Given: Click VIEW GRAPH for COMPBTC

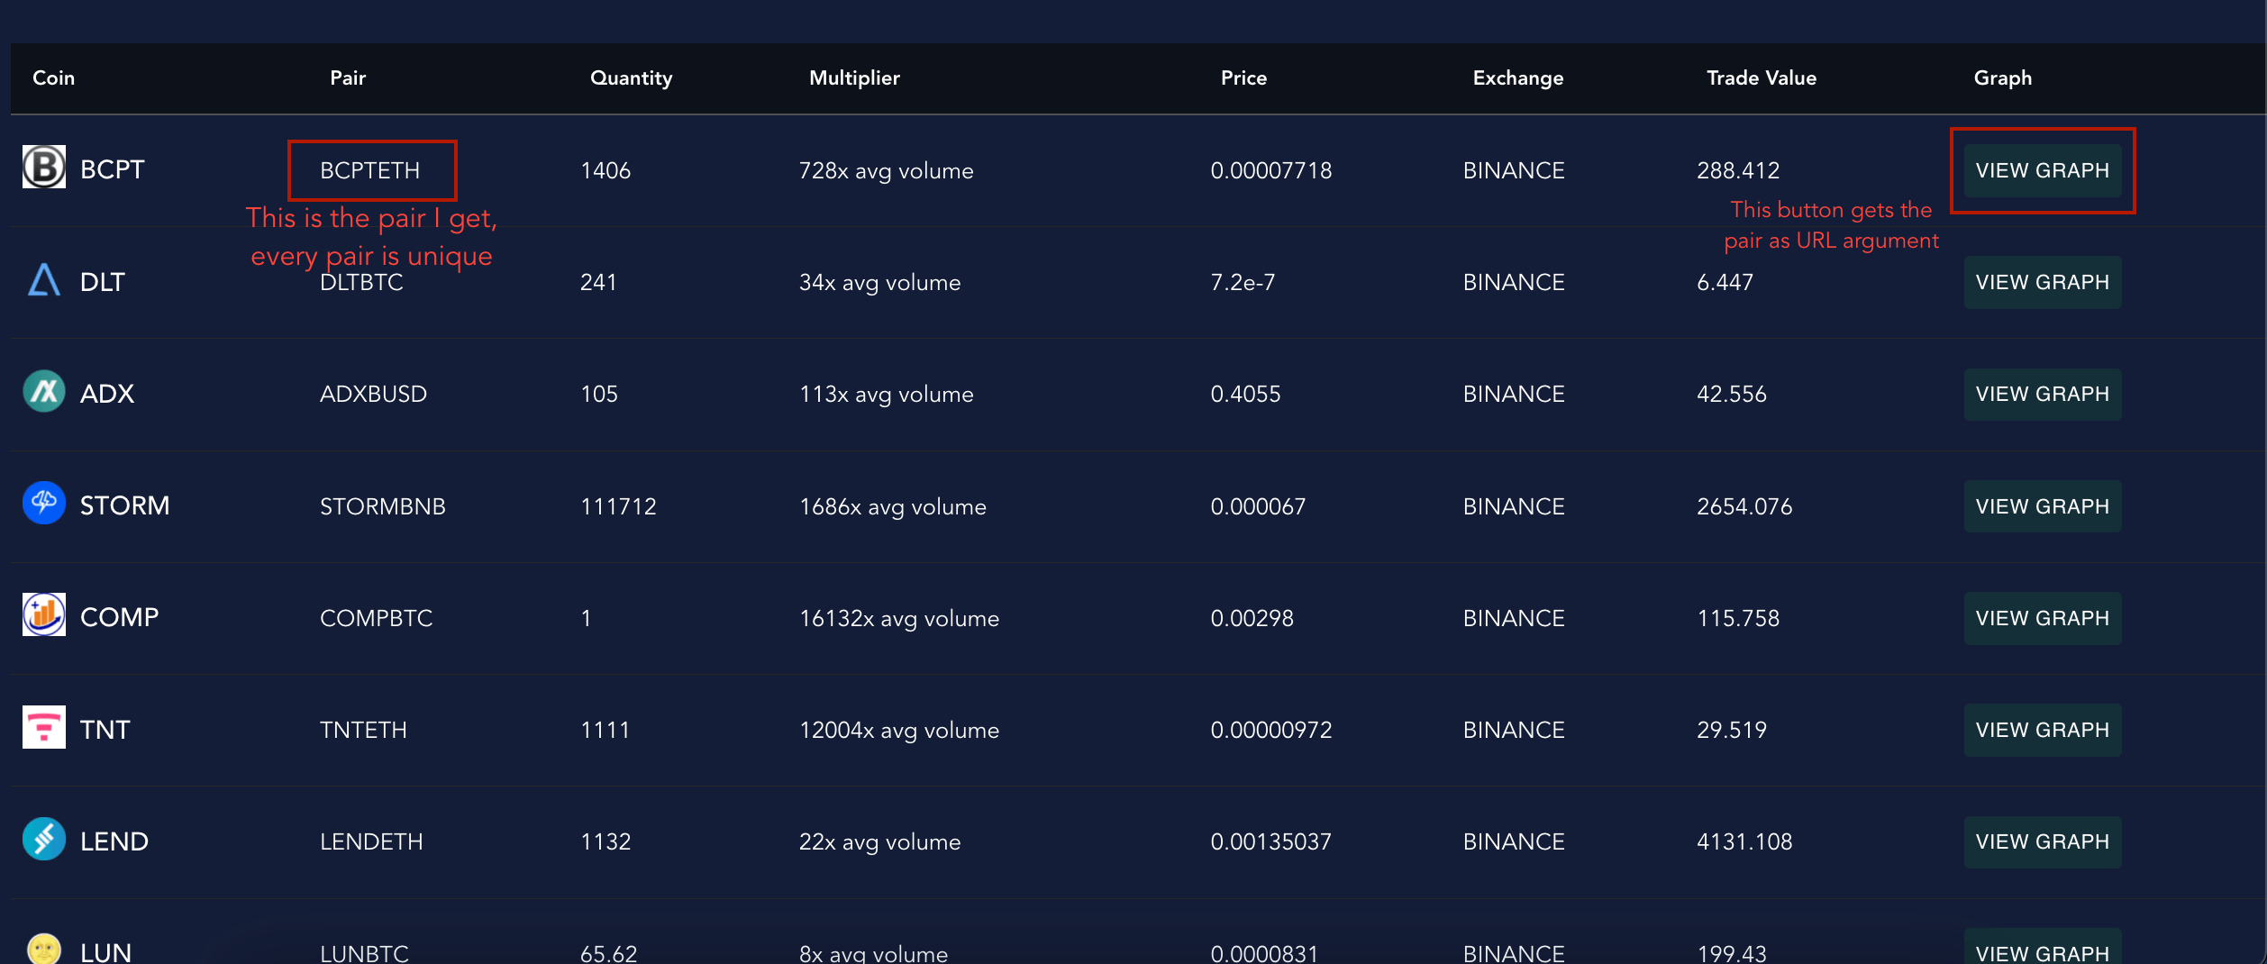Looking at the screenshot, I should [x=2043, y=618].
